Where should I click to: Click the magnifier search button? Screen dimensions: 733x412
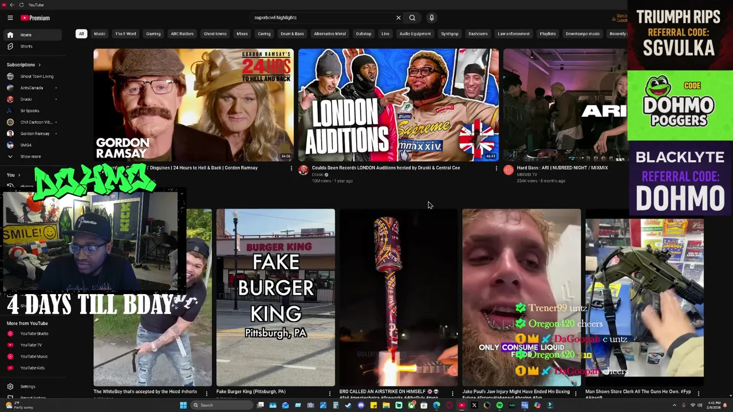click(x=412, y=18)
